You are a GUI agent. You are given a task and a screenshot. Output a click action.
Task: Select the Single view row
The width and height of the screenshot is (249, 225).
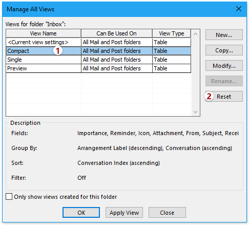pyautogui.click(x=98, y=60)
